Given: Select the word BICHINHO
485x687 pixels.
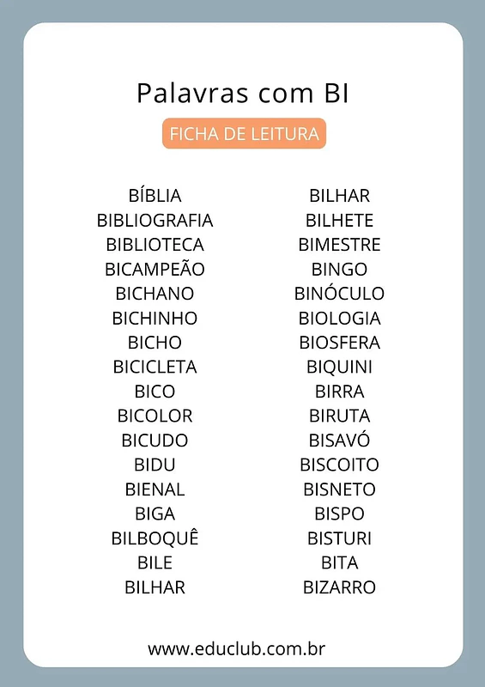Looking at the screenshot, I should pos(155,318).
